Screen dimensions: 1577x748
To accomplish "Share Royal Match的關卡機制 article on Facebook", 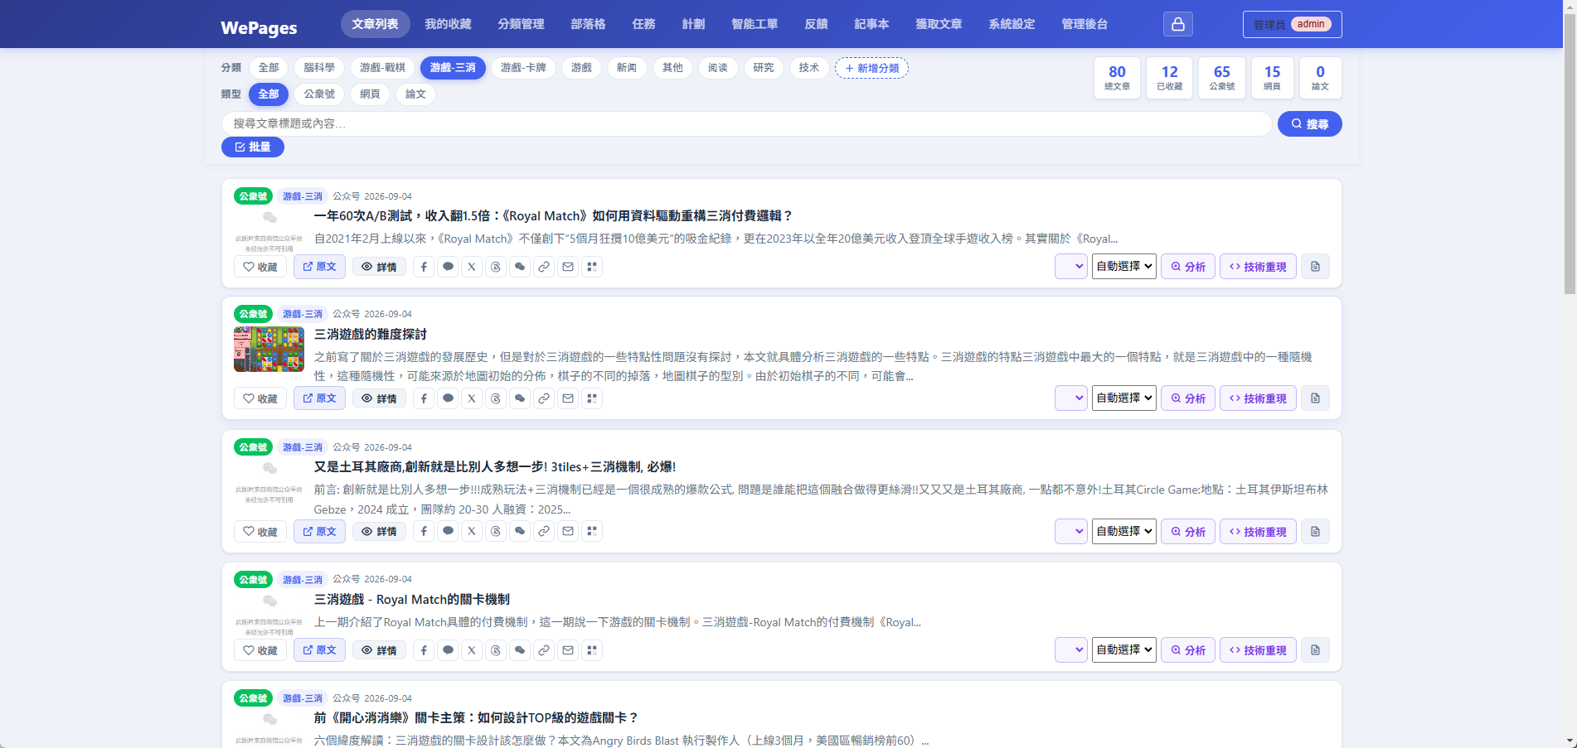I will click(x=424, y=650).
